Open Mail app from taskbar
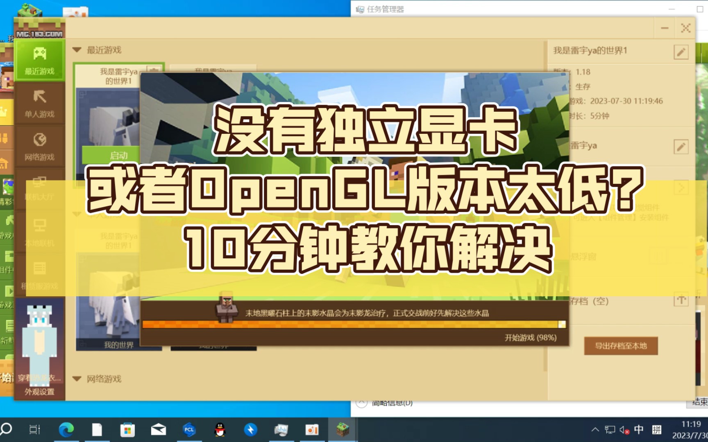Image resolution: width=708 pixels, height=442 pixels. click(159, 430)
